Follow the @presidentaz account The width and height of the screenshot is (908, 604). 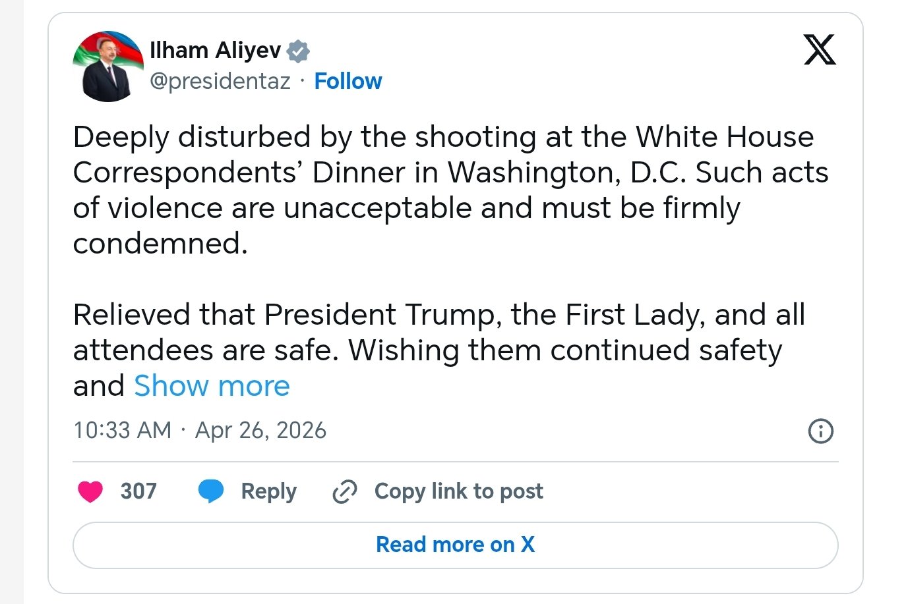(x=348, y=81)
